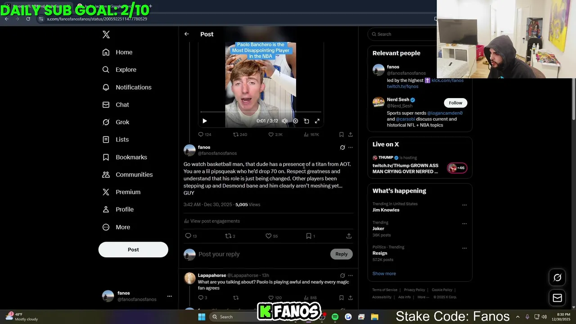
Task: Open more options dots on fanos post
Action: click(x=351, y=148)
